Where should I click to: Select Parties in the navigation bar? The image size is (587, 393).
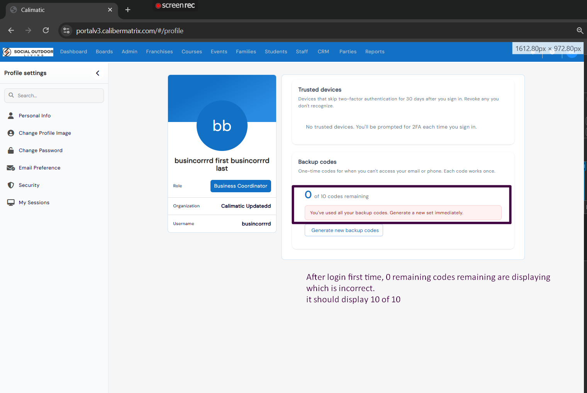click(348, 52)
